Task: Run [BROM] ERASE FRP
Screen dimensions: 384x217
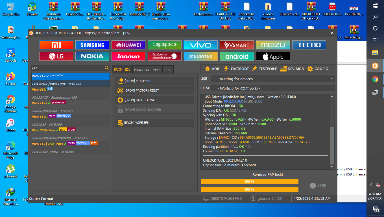Action: [x=155, y=81]
